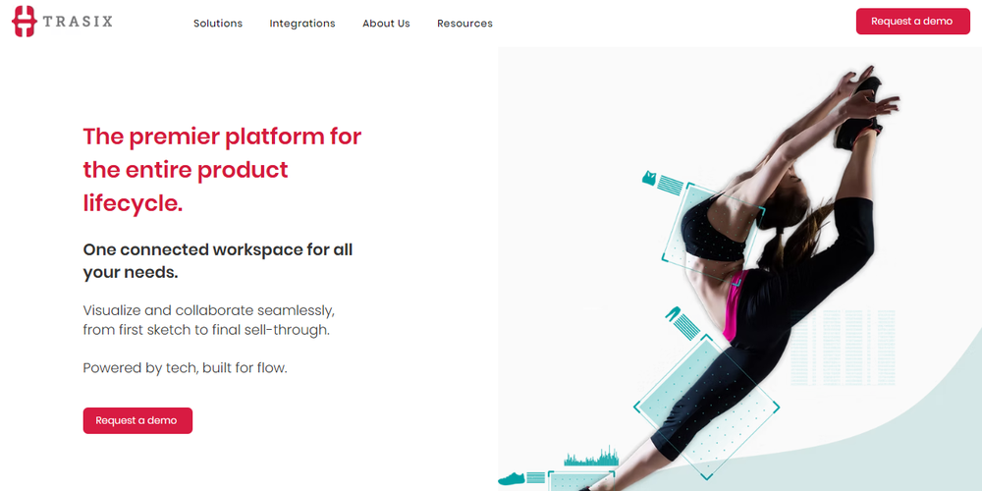Image resolution: width=982 pixels, height=491 pixels.
Task: Click the teal sneaker icon
Action: tap(512, 479)
